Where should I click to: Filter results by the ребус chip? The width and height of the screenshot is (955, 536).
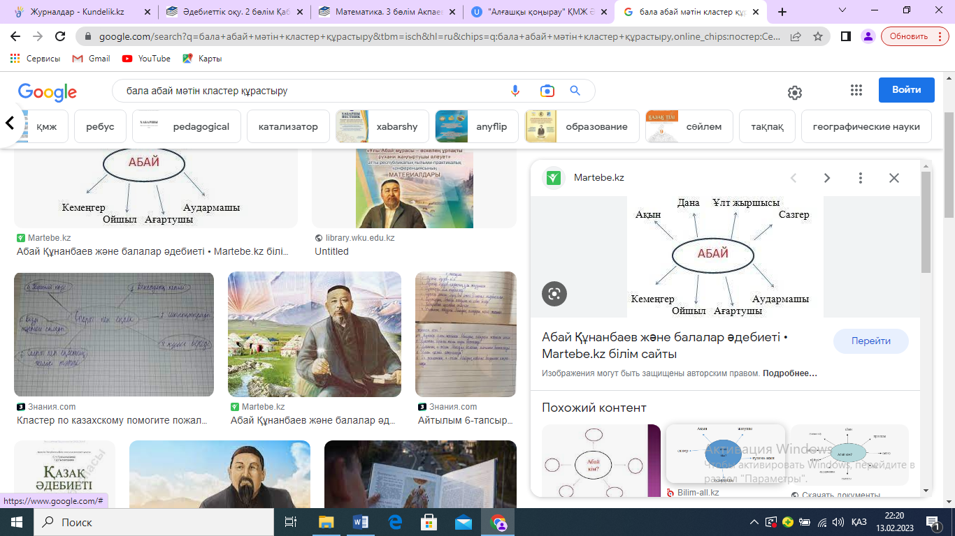[x=100, y=126]
